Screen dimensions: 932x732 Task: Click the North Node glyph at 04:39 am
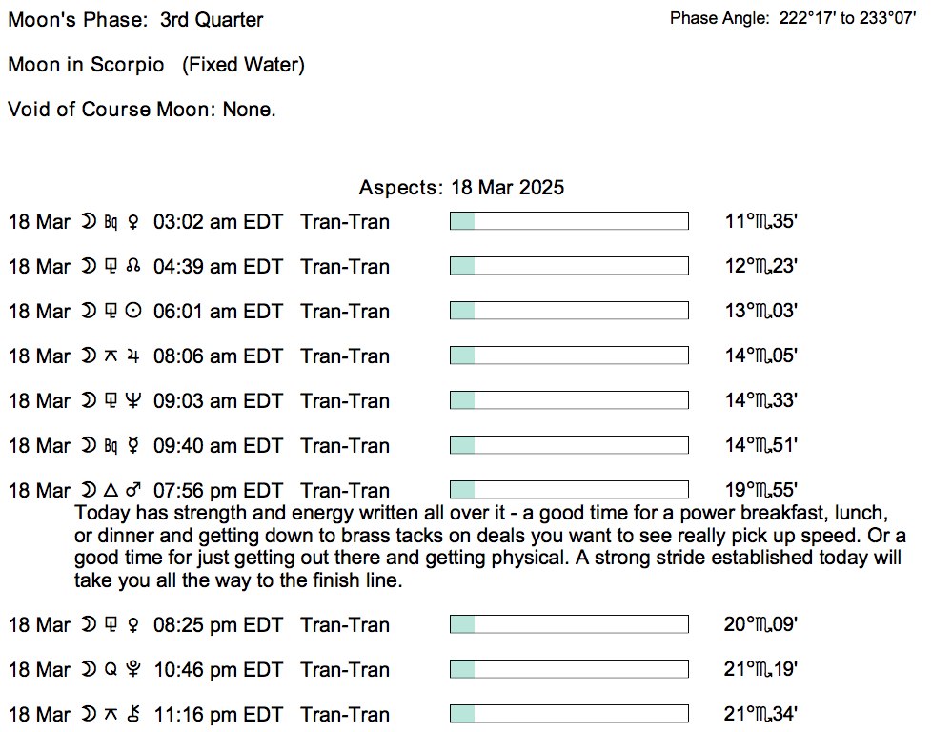(x=133, y=267)
